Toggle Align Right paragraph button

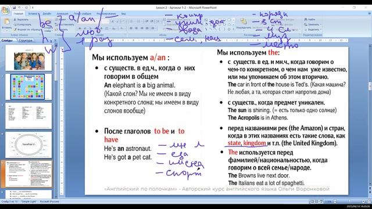(x=142, y=28)
